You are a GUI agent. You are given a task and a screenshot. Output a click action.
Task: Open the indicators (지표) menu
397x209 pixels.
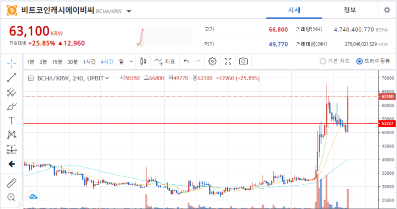(165, 61)
